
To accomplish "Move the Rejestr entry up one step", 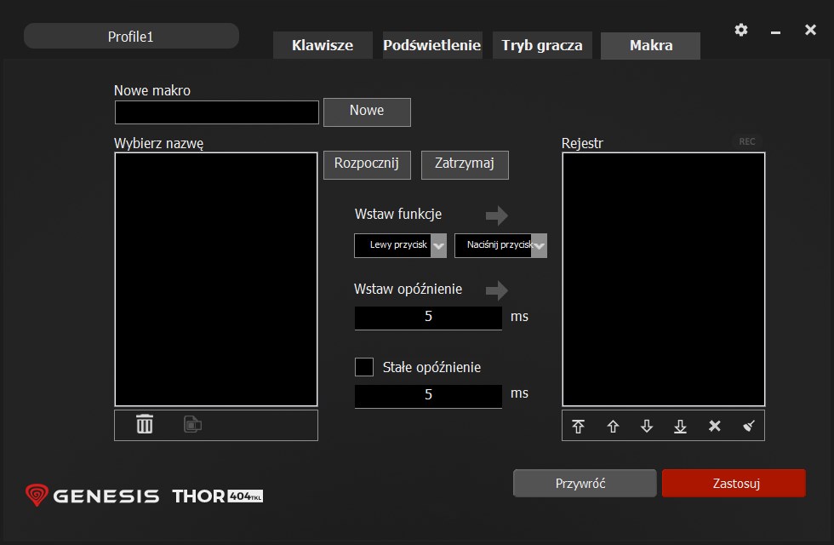I will pyautogui.click(x=613, y=426).
